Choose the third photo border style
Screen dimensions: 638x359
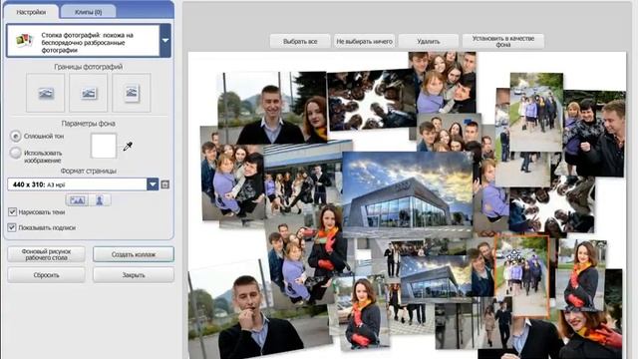pos(132,93)
